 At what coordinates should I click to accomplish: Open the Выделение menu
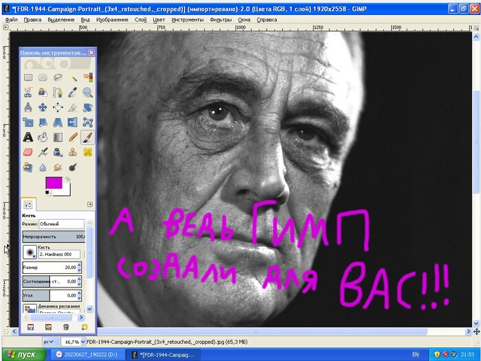pyautogui.click(x=61, y=20)
